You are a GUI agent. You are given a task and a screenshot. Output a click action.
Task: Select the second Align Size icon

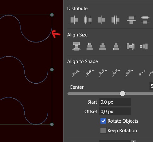tap(90, 46)
